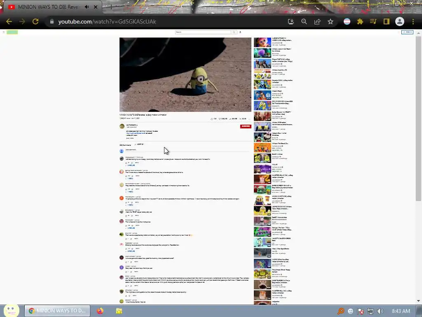The width and height of the screenshot is (422, 317).
Task: Open Chrome's three-dot menu
Action: pyautogui.click(x=413, y=21)
